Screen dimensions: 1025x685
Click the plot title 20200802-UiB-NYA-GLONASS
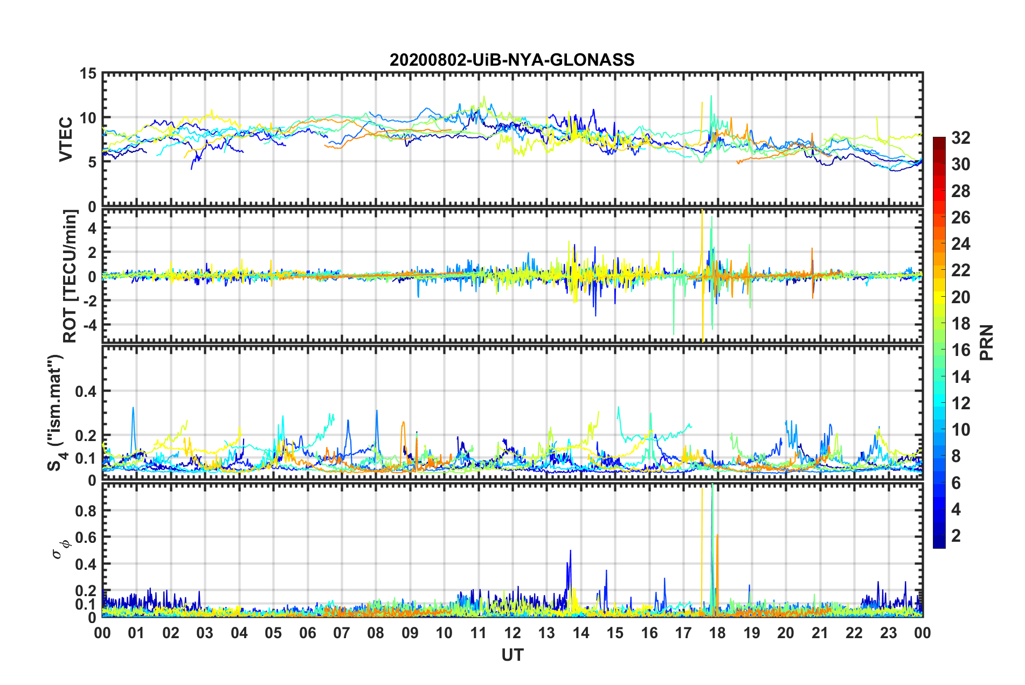(512, 60)
